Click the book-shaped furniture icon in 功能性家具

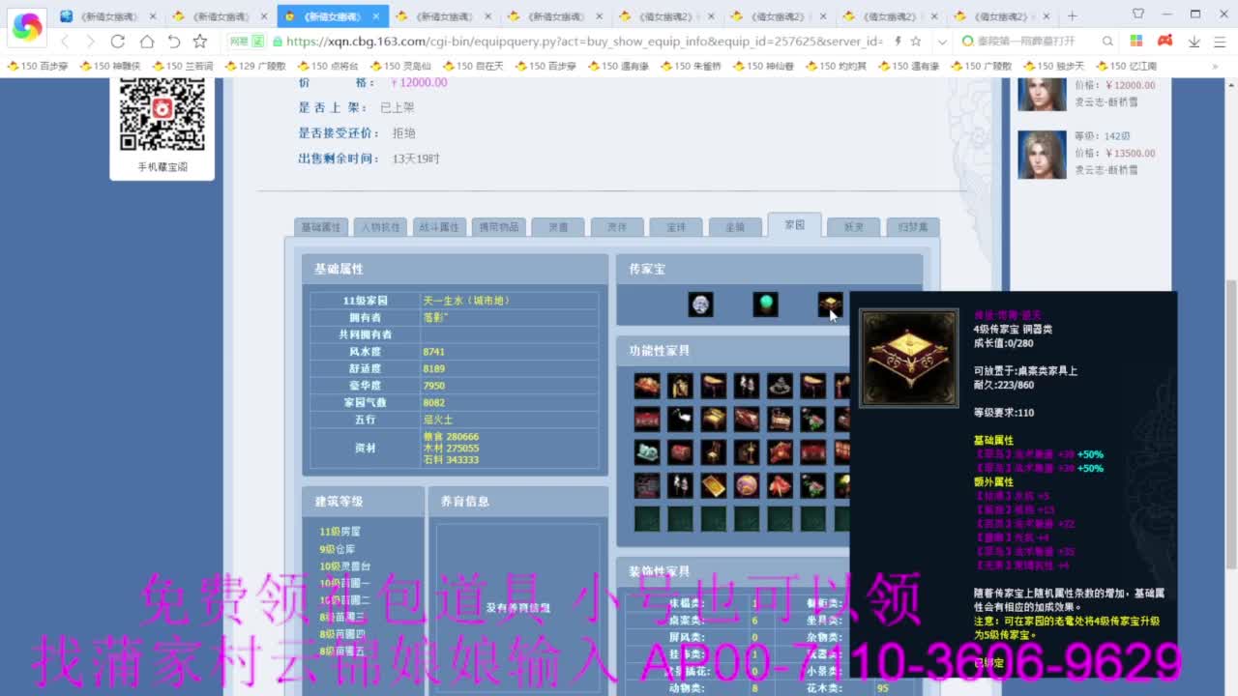tap(714, 484)
